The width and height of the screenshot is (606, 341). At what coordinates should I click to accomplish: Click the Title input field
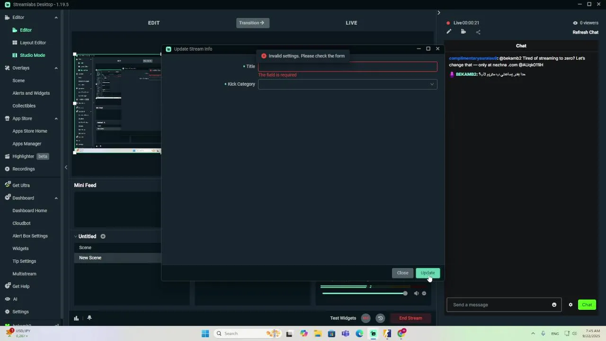click(348, 66)
